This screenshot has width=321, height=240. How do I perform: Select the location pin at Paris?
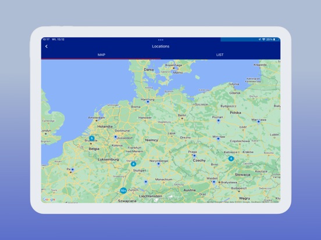tap(72, 170)
